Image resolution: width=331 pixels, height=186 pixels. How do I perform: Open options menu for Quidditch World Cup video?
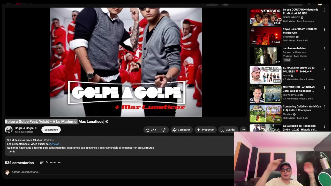(324, 107)
